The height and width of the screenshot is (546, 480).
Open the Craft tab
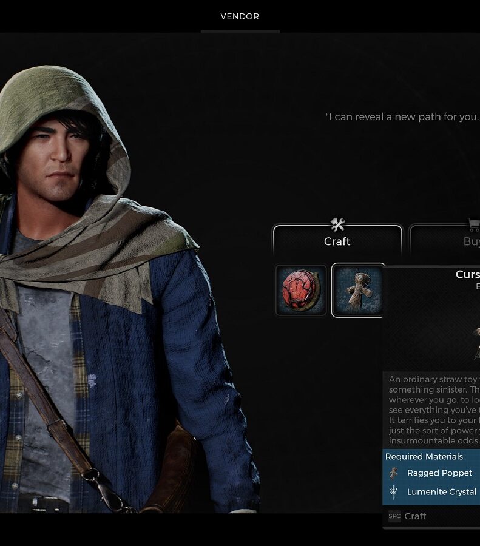[x=337, y=240]
